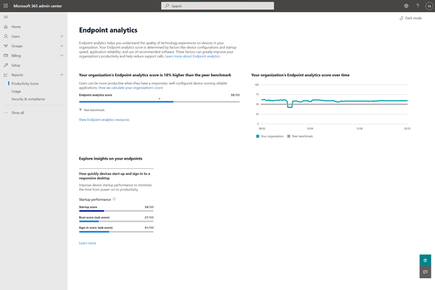435x290 pixels.
Task: Click Your organization teal legend swatch
Action: coord(257,136)
